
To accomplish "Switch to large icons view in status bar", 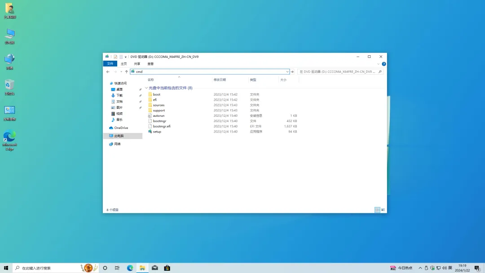I will point(383,210).
